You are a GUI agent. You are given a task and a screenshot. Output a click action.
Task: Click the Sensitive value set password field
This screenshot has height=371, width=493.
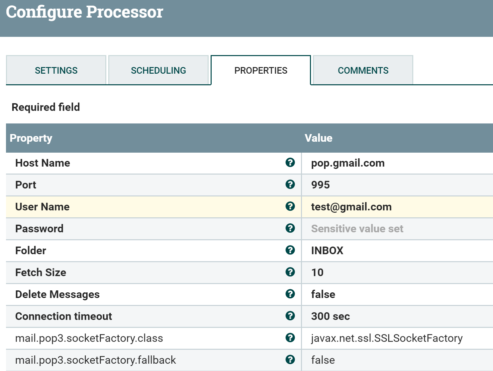(x=357, y=228)
